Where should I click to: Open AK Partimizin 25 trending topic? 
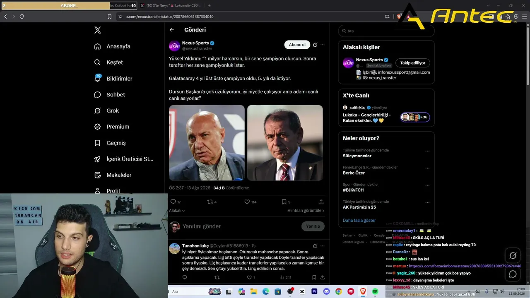coord(359,207)
